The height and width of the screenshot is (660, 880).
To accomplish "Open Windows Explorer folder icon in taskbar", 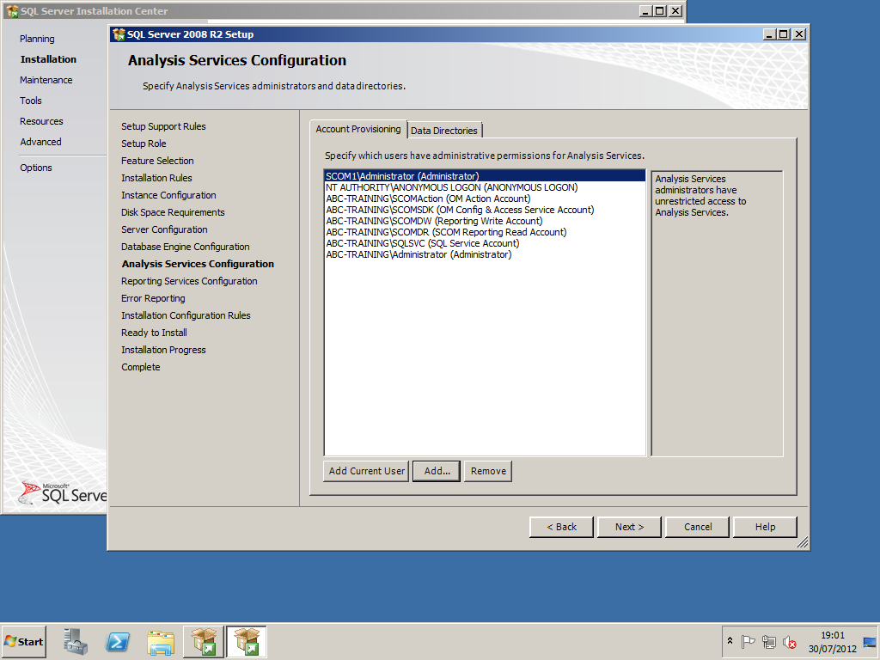I will (161, 641).
